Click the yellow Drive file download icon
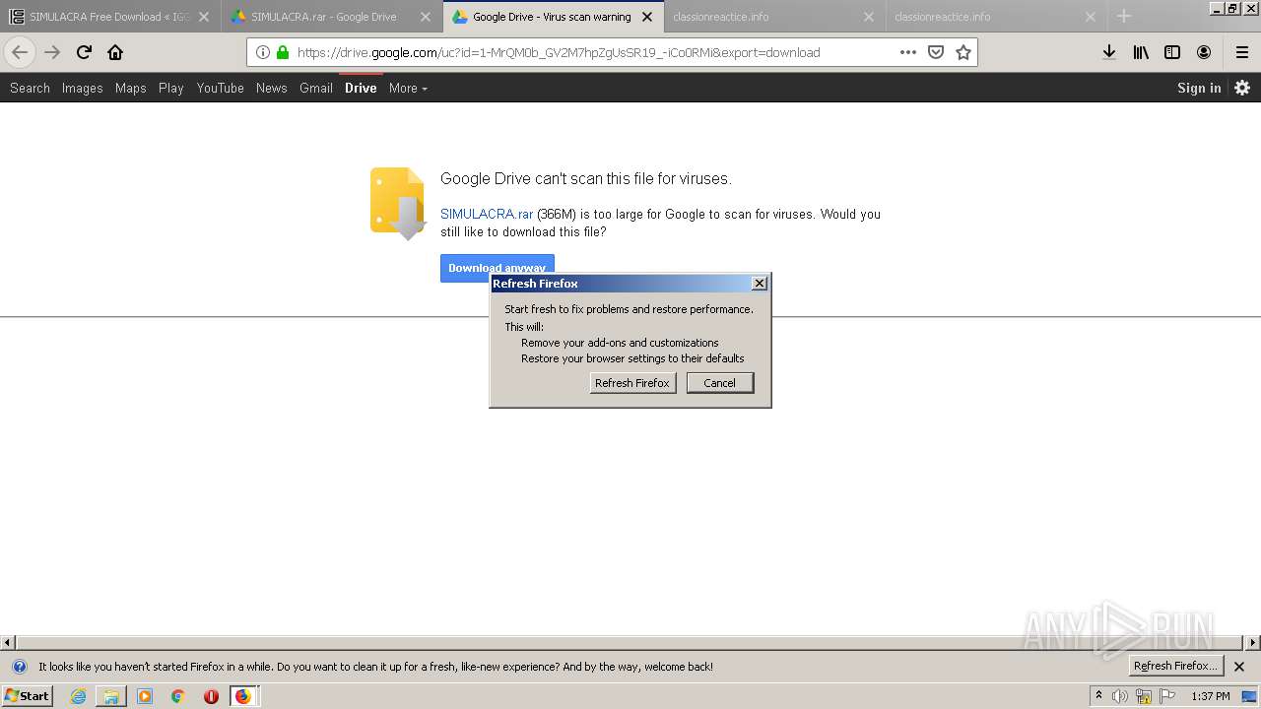Image resolution: width=1261 pixels, height=709 pixels. 398,203
